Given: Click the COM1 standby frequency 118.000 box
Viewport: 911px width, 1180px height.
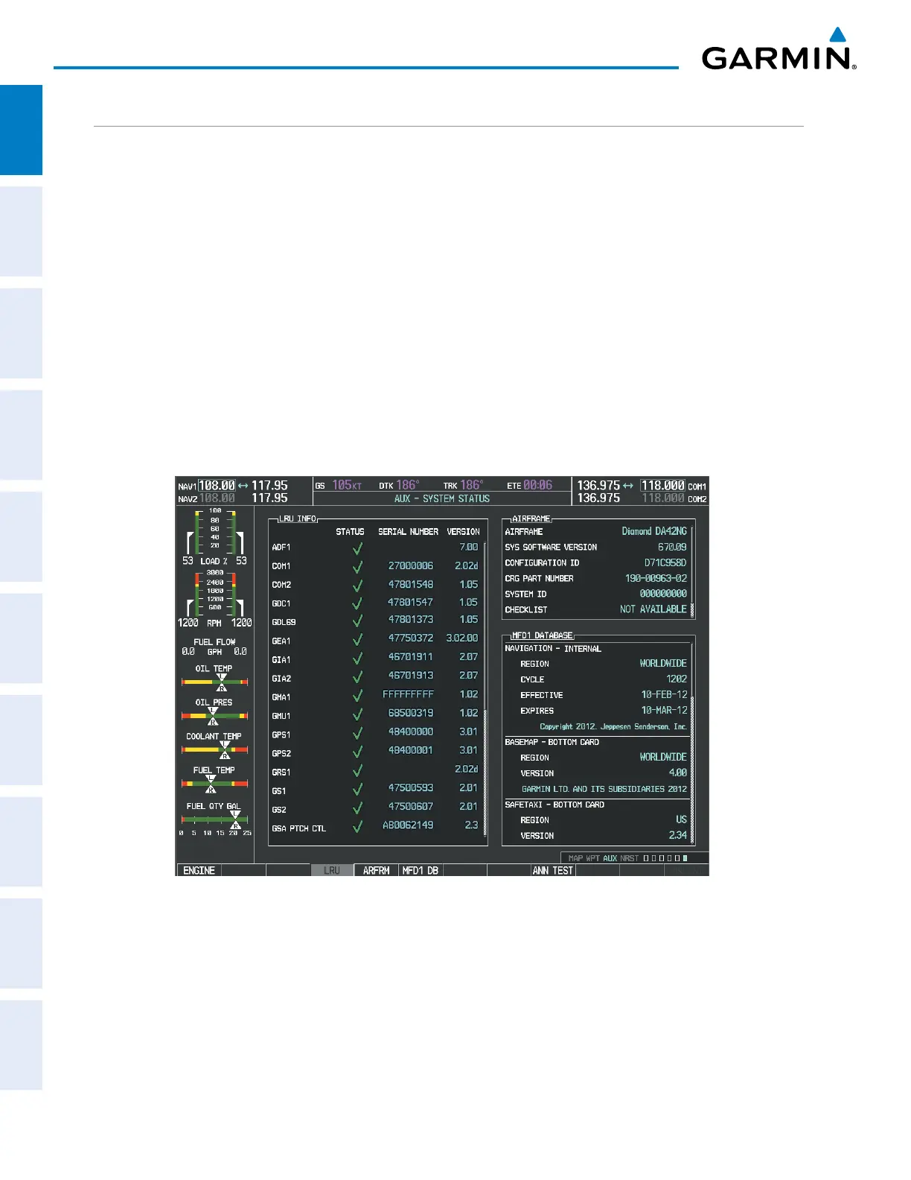Looking at the screenshot, I should tap(663, 485).
